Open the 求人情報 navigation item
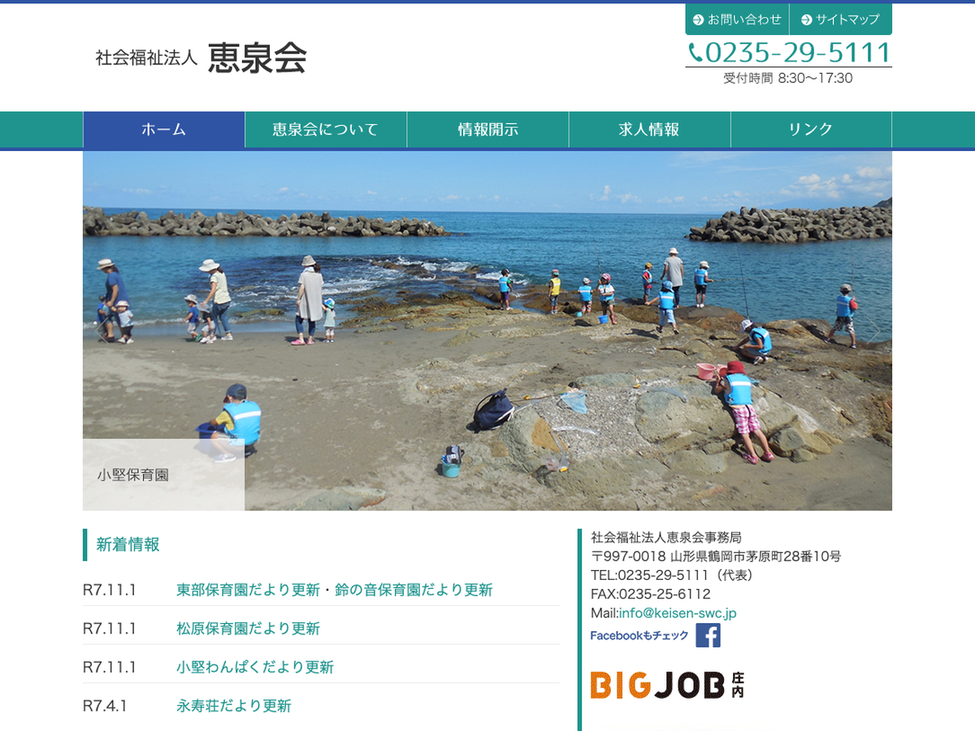The image size is (975, 731). coord(649,129)
